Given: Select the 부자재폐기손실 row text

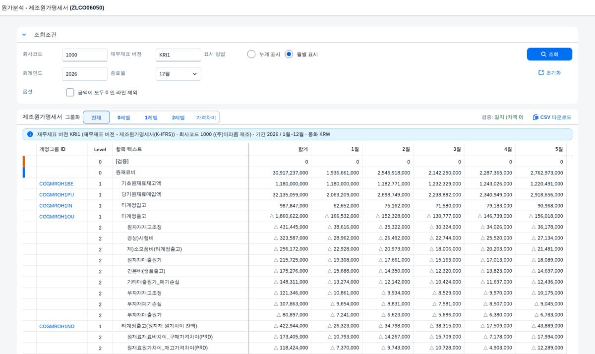Looking at the screenshot, I should (144, 304).
